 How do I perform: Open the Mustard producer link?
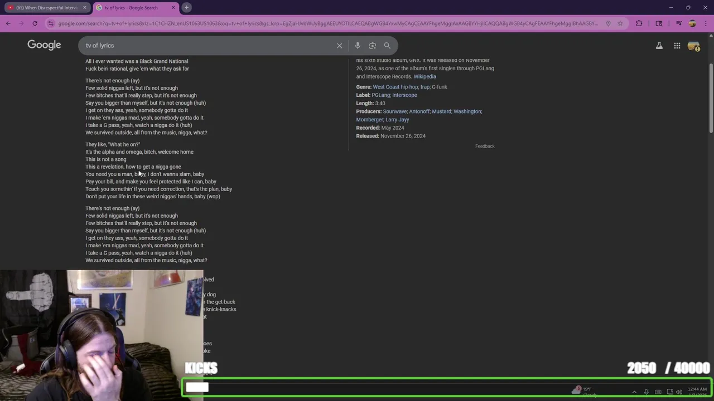pyautogui.click(x=441, y=111)
